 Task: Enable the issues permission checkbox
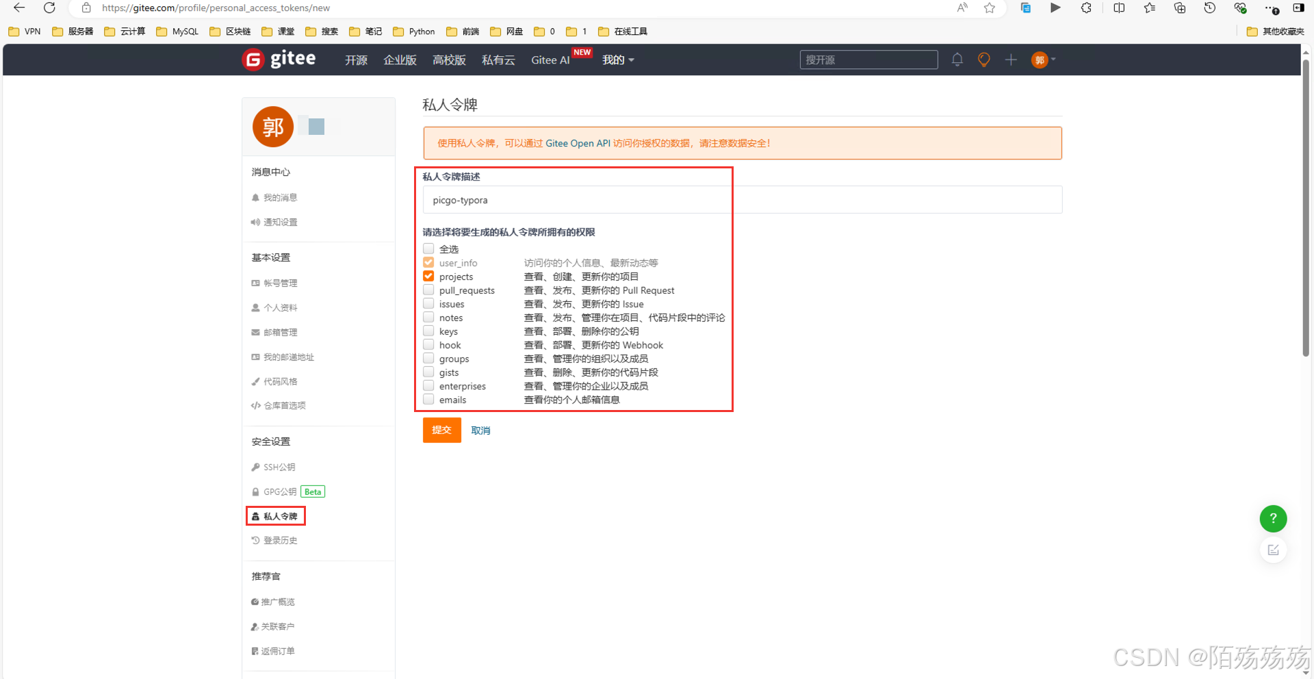click(428, 303)
